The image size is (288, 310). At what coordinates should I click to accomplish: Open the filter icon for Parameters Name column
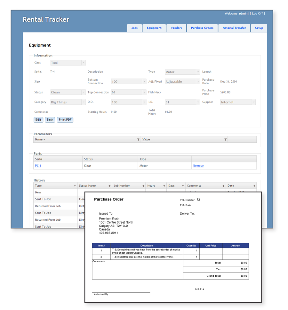coord(138,140)
